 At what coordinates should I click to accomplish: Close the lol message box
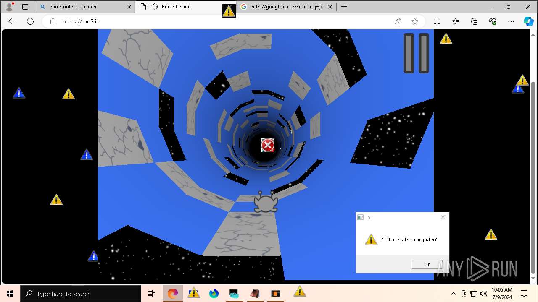click(x=443, y=217)
